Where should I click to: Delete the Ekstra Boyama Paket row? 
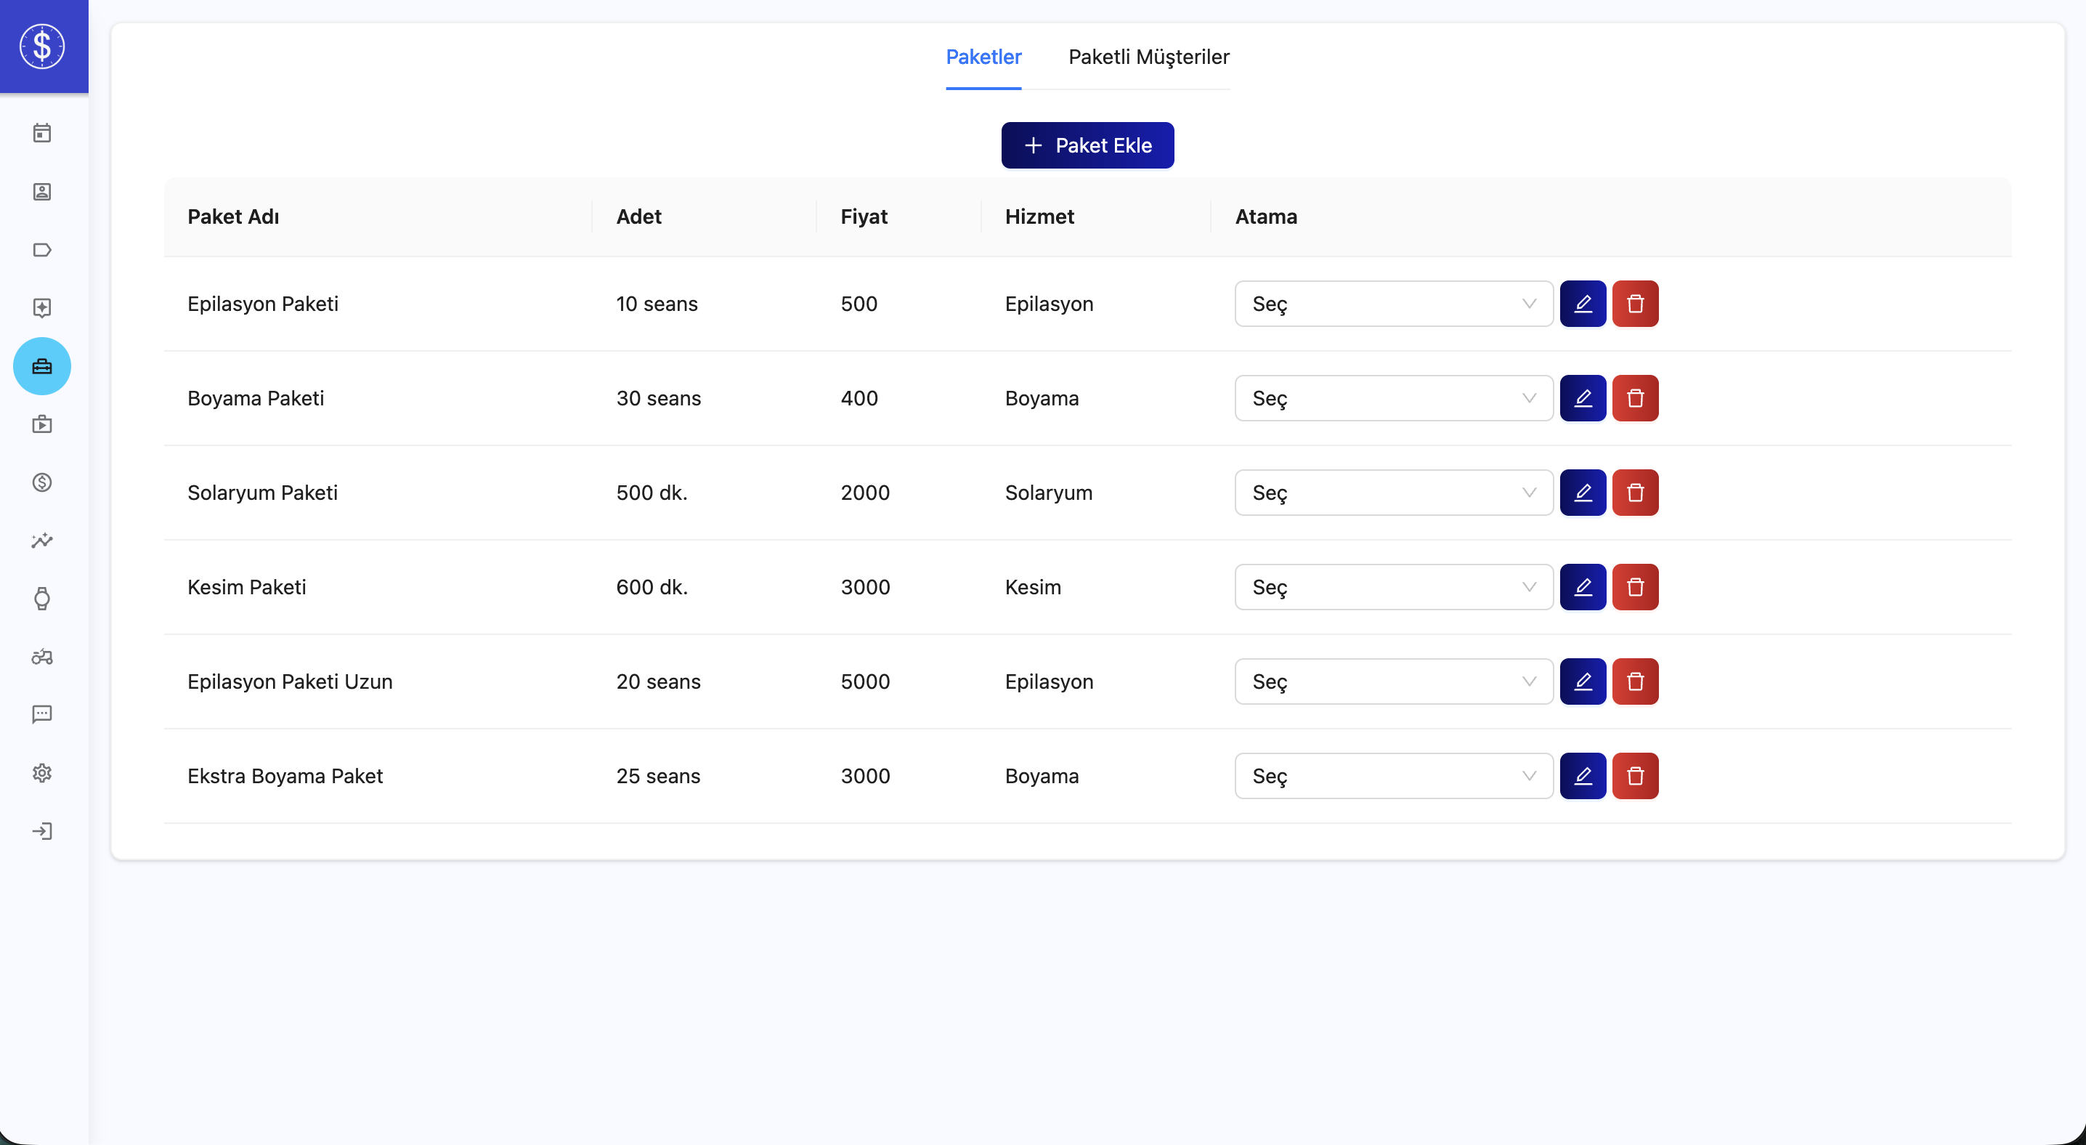coord(1635,776)
